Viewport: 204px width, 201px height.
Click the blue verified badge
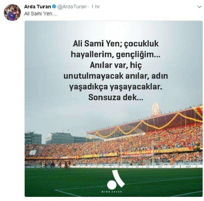point(54,7)
